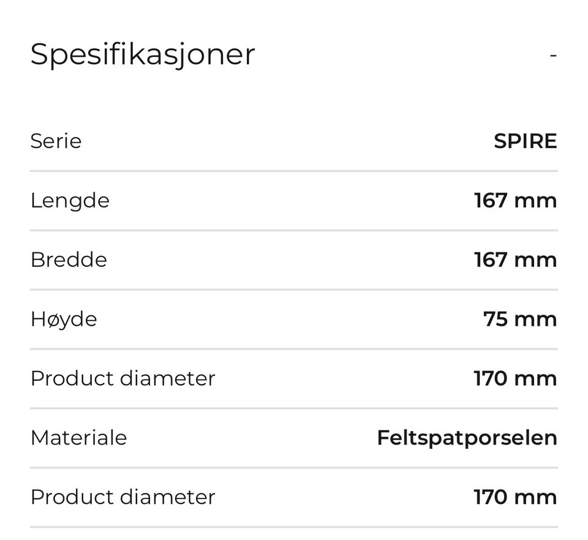588x540 pixels.
Task: Click the first 170 mm diameter value
Action: point(515,378)
